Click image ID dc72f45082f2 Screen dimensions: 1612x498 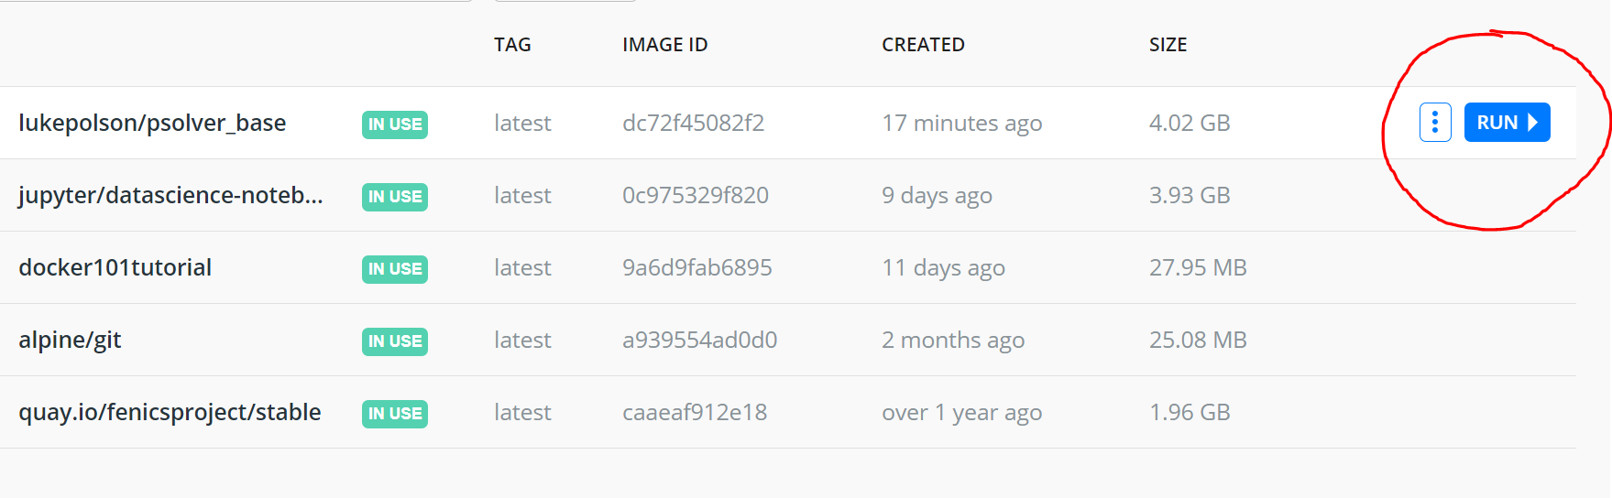pyautogui.click(x=693, y=123)
